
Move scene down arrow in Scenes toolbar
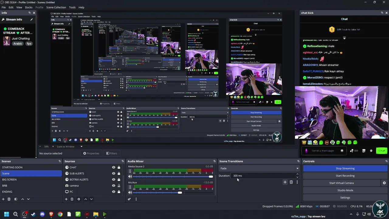click(x=28, y=199)
